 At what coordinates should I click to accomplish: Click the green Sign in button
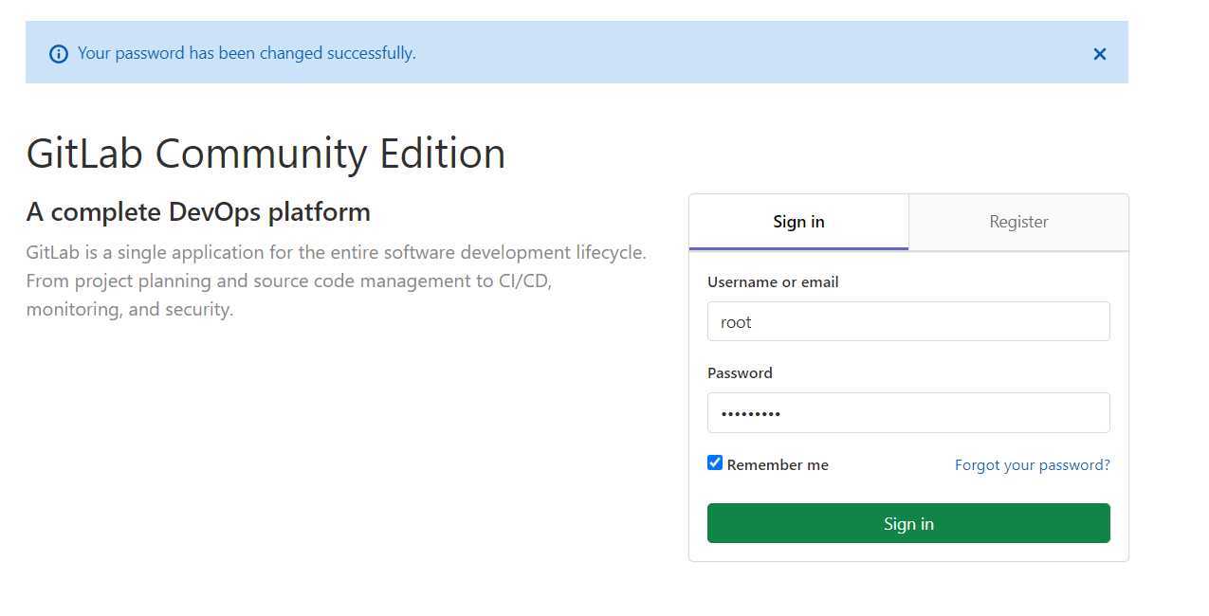coord(908,523)
